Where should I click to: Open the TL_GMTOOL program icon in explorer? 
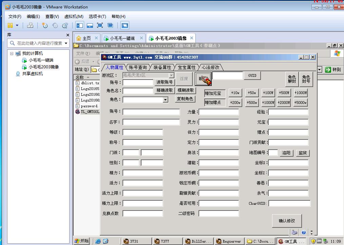click(85, 112)
